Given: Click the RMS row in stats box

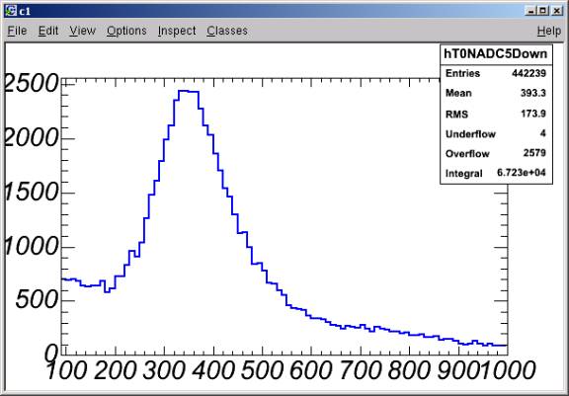Looking at the screenshot, I should [496, 114].
